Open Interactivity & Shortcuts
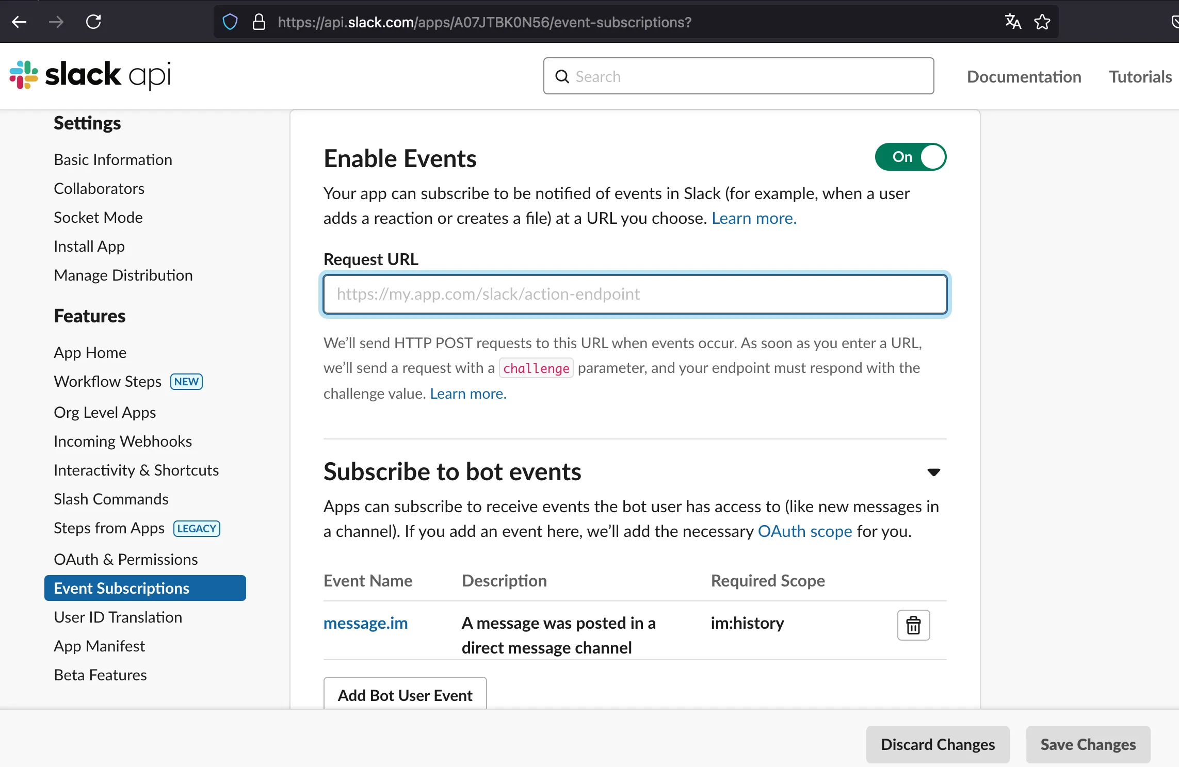Viewport: 1179px width, 767px height. point(136,470)
